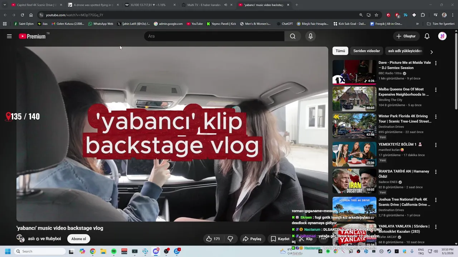
Task: Play Dave Picture Me at Maida Vale thumbnail
Action: coord(354,72)
